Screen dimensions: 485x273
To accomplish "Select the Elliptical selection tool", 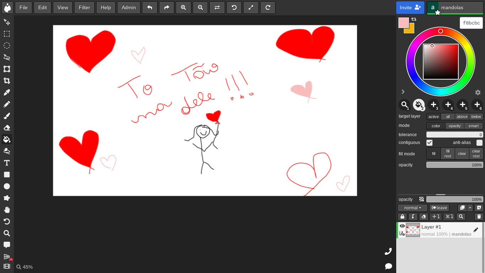I will coord(7,45).
